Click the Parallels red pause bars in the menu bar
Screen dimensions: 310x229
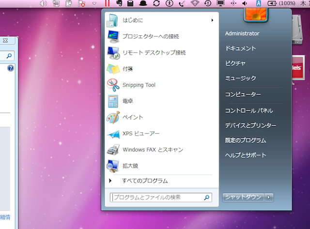pos(108,3)
